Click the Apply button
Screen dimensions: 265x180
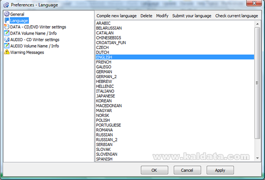click(x=220, y=170)
